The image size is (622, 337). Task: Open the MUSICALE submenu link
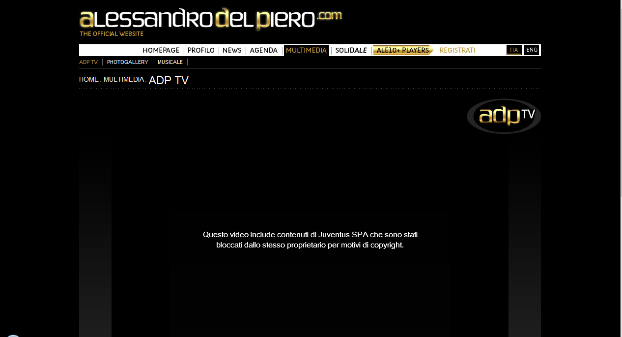click(x=170, y=62)
